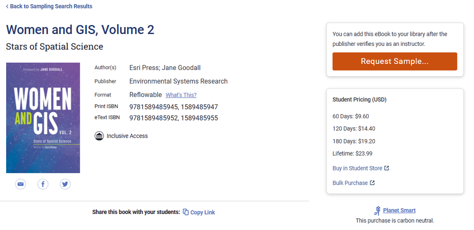Click the Women and GIS, Volume 2 title
This screenshot has width=474, height=230.
coord(80,29)
